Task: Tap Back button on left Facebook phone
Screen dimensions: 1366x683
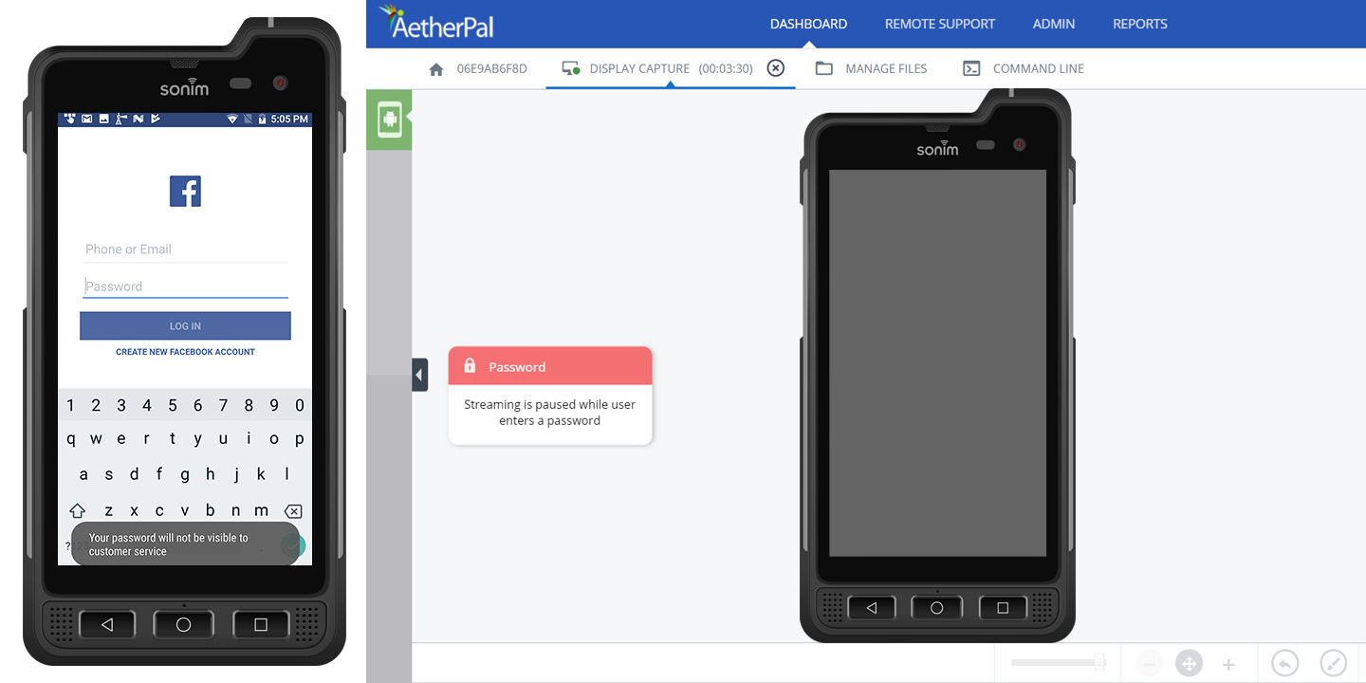Action: point(107,624)
